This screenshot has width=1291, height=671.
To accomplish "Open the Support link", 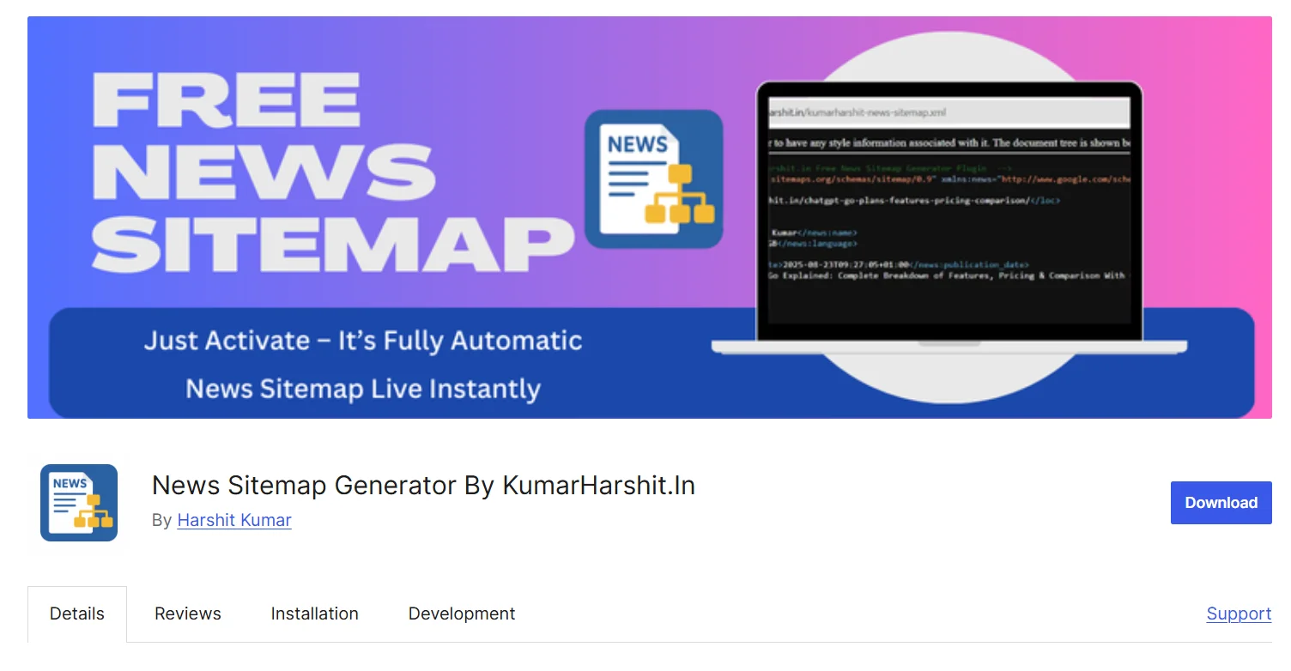I will (1239, 614).
